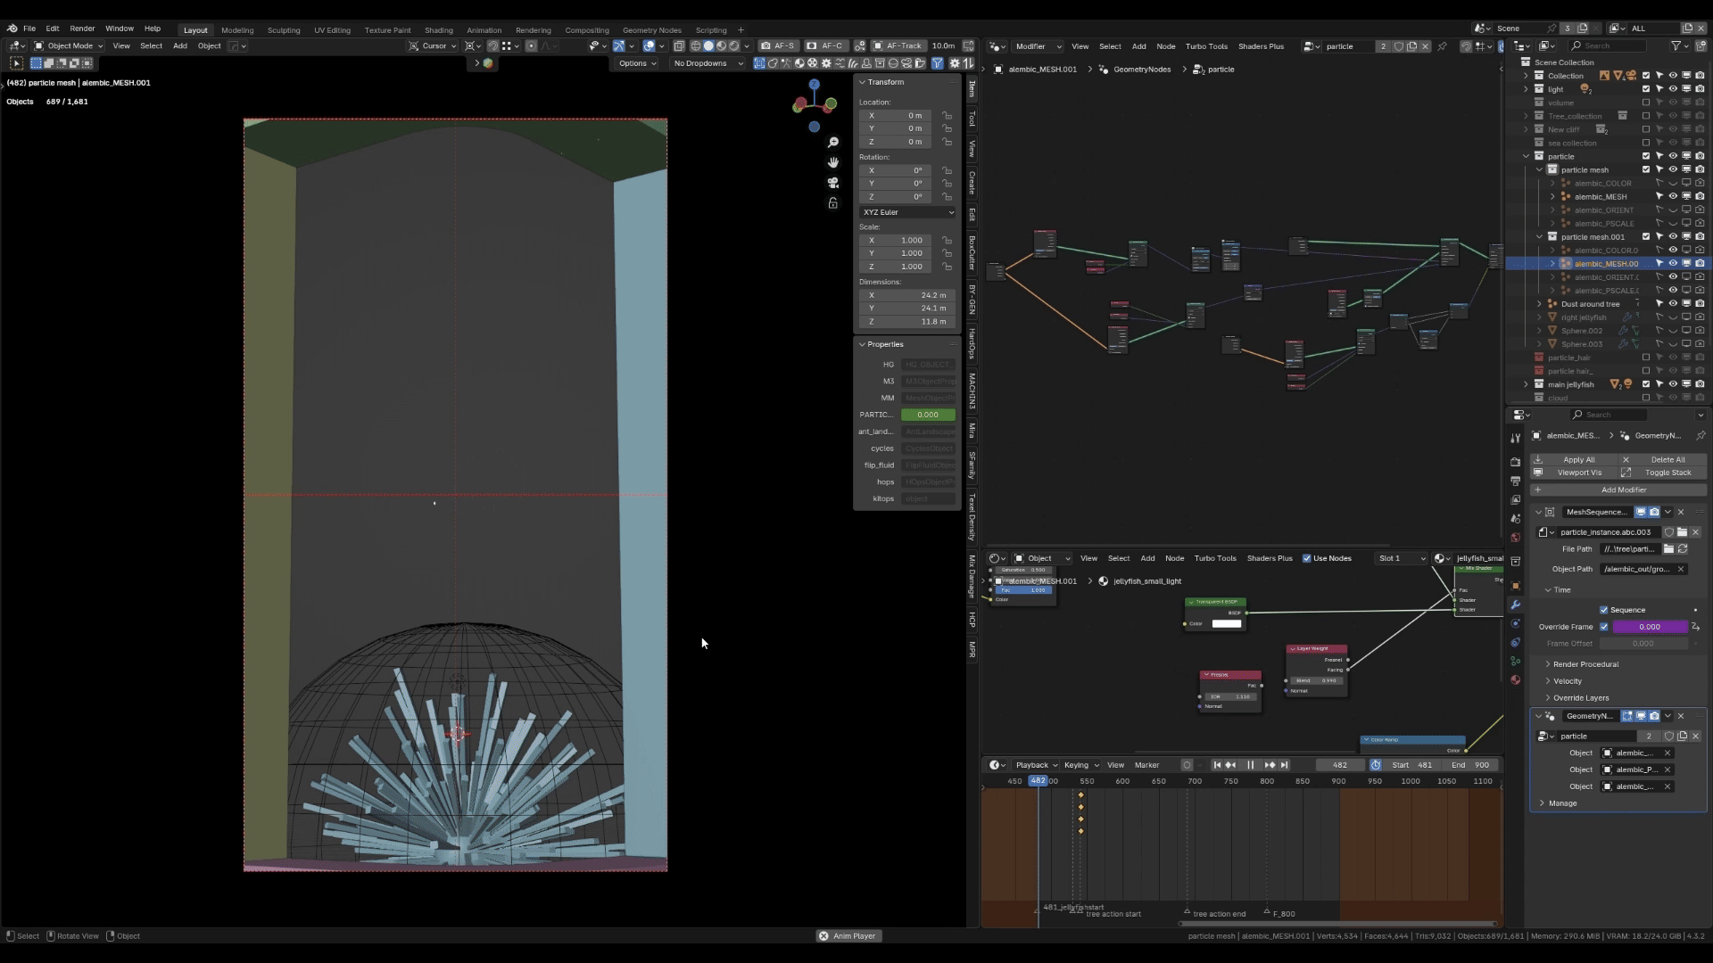The width and height of the screenshot is (1713, 963).
Task: Select the pan view hand icon
Action: pos(832,162)
